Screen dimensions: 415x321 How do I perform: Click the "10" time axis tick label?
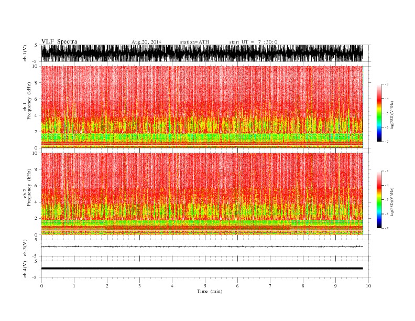pyautogui.click(x=368, y=286)
